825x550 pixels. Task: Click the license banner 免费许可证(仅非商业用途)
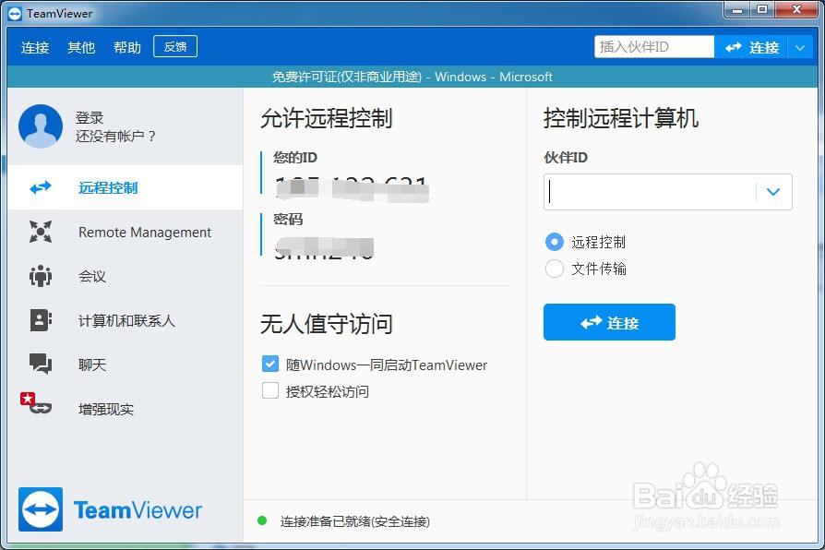pyautogui.click(x=347, y=77)
